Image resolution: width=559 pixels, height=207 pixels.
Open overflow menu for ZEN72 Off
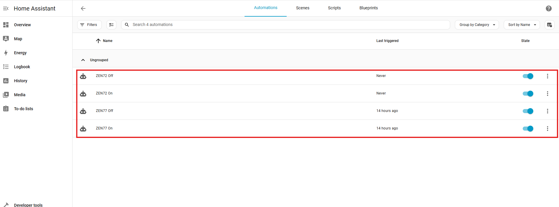(x=548, y=76)
